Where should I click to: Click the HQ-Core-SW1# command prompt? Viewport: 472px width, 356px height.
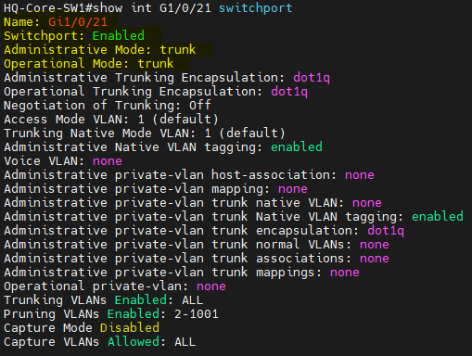tap(48, 8)
